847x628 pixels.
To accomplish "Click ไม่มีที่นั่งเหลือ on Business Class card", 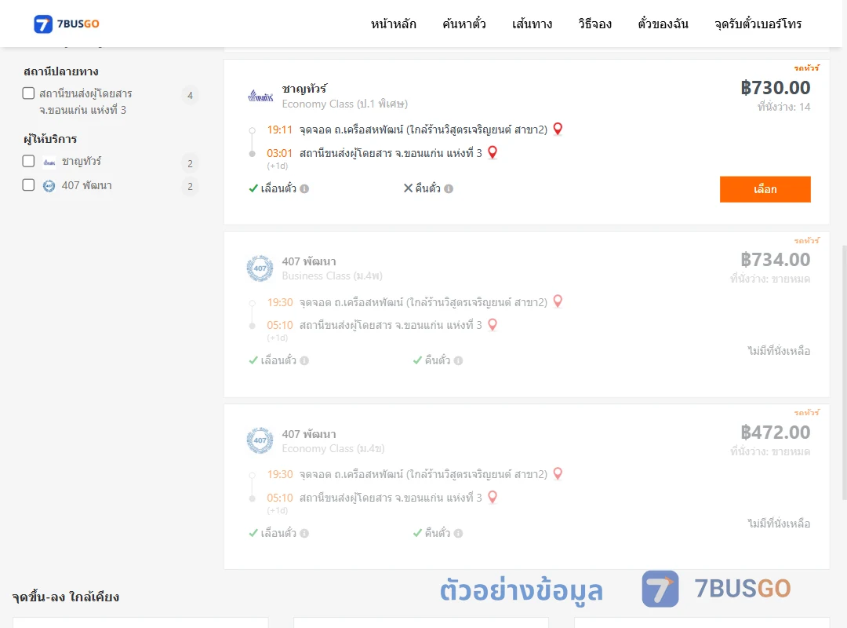I will [779, 351].
